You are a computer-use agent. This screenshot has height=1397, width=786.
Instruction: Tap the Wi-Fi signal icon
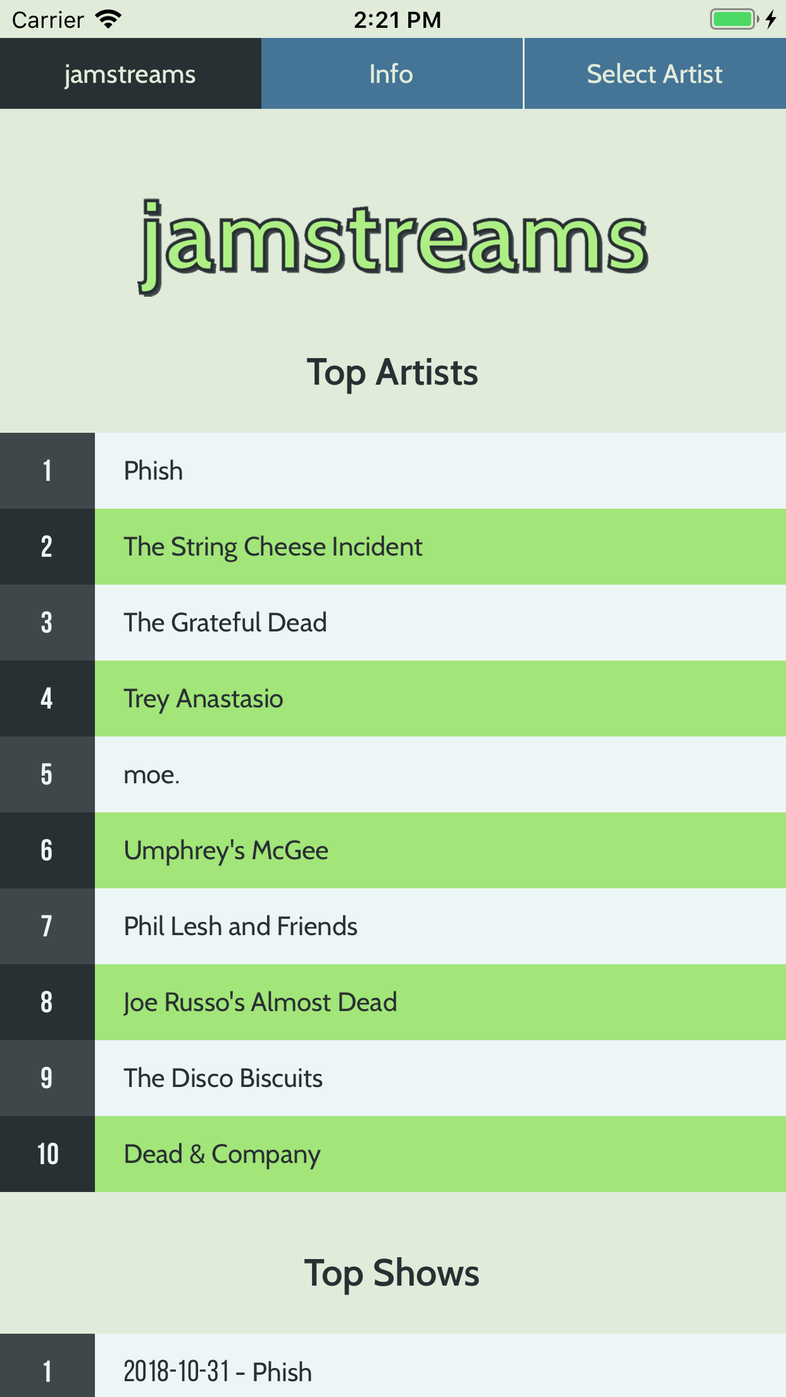(108, 20)
